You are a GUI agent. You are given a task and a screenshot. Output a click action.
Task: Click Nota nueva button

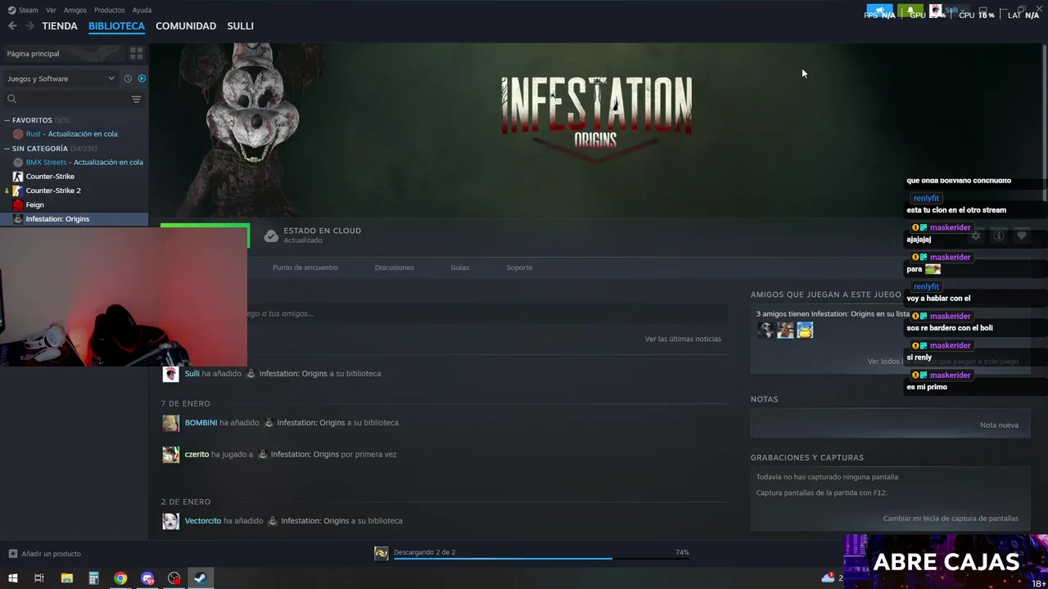(999, 425)
